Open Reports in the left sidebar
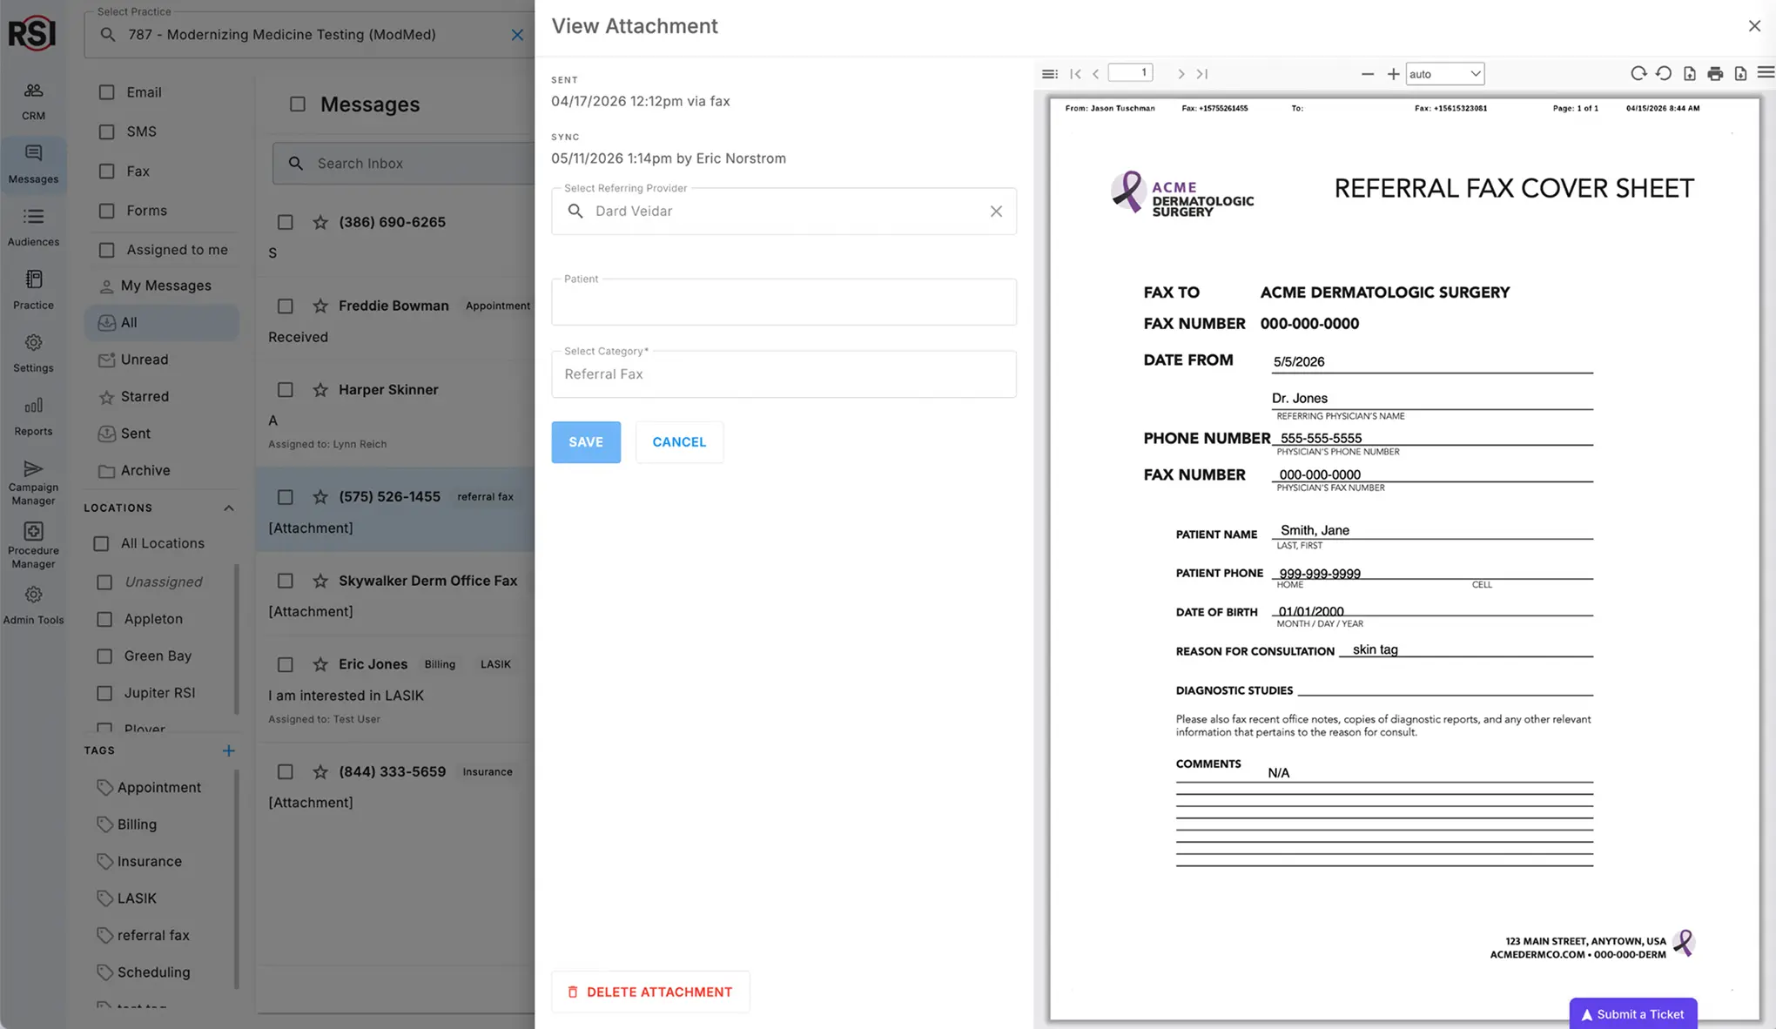 pos(33,416)
